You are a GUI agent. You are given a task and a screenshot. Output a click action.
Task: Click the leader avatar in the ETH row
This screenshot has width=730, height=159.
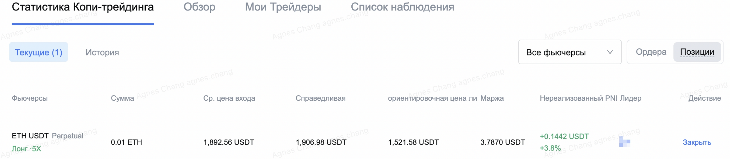point(624,142)
